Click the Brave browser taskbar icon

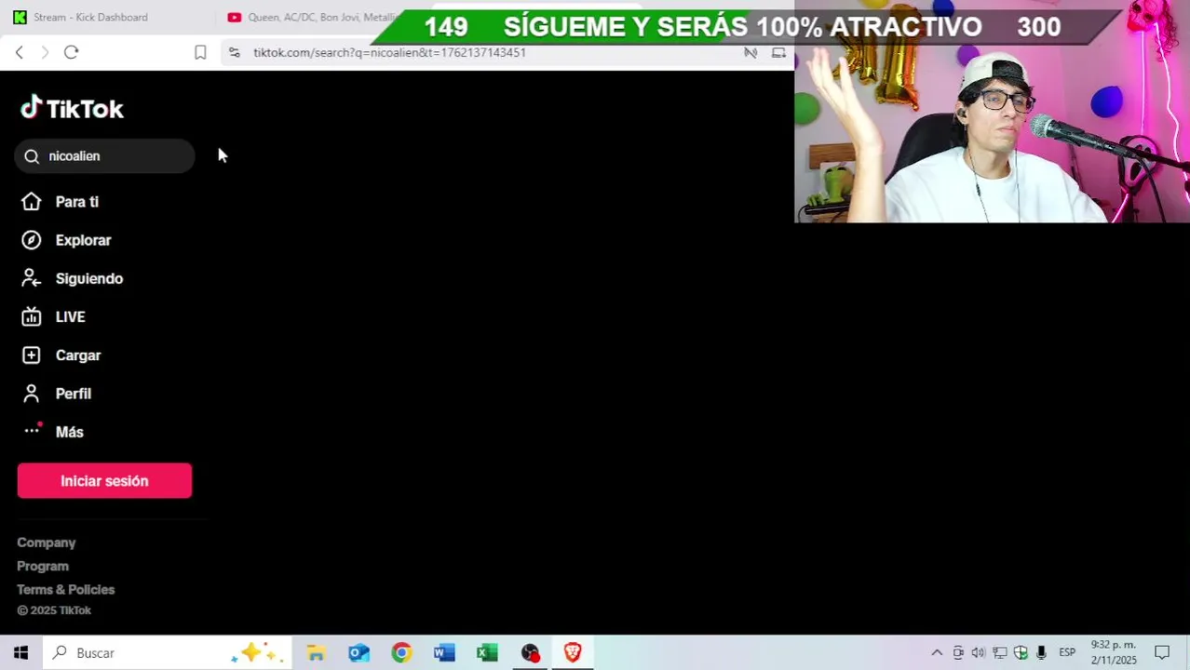coord(573,653)
